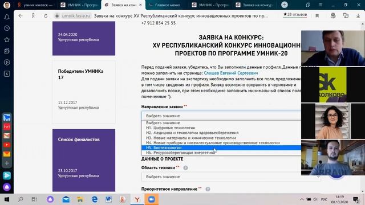Open '28 отзывов' site reviews
Viewport: 365px width, 205px height.
click(295, 15)
